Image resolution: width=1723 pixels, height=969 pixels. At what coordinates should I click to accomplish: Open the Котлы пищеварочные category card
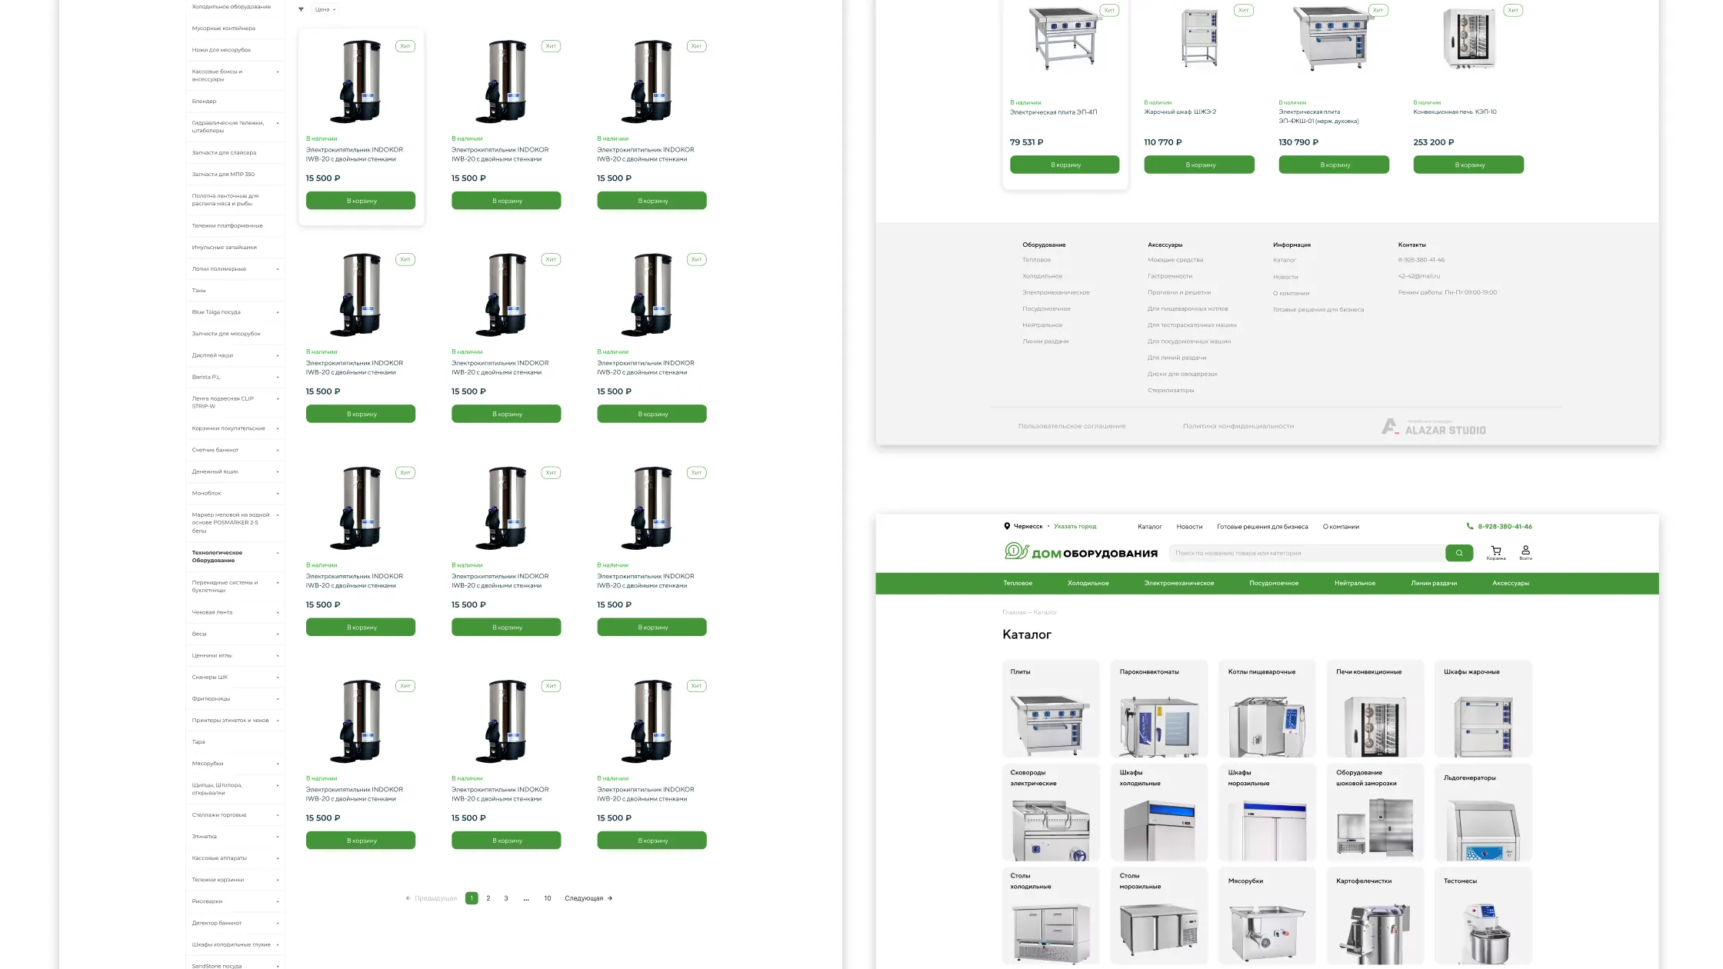1268,708
